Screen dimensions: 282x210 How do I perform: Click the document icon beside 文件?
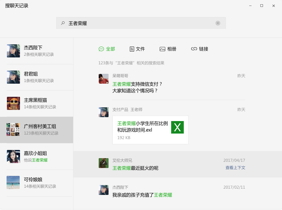132,49
